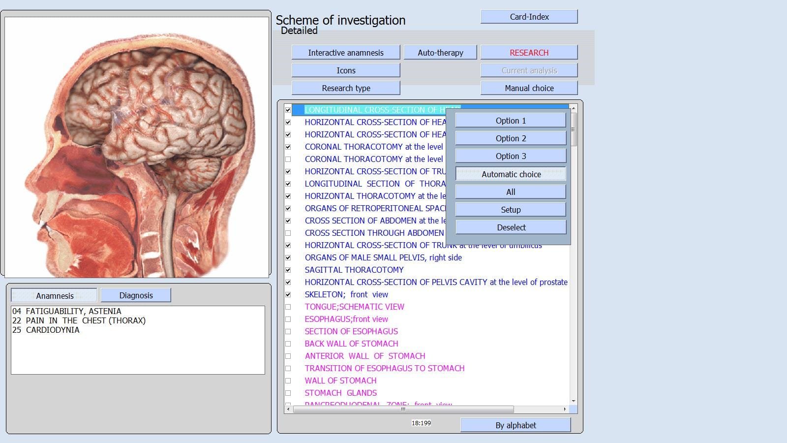Sort the list By alphabet
The width and height of the screenshot is (787, 443).
515,425
